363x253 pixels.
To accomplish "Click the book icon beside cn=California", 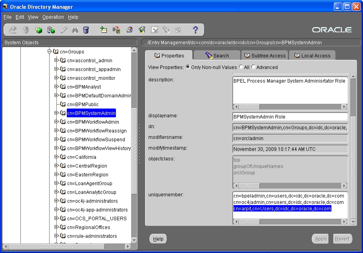I will pos(63,157).
